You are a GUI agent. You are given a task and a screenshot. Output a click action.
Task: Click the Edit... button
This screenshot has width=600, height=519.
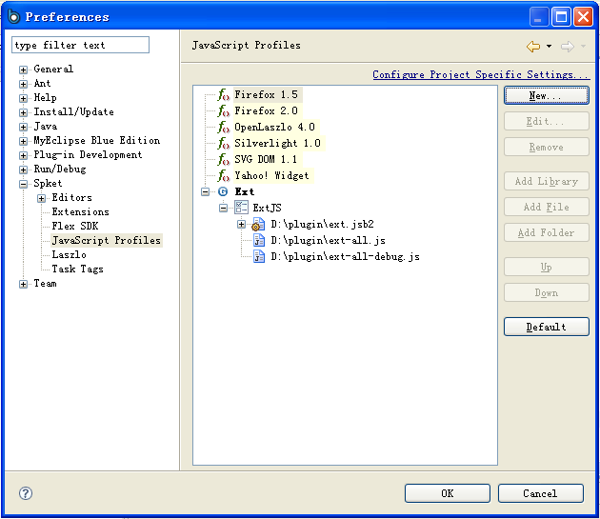tap(546, 121)
